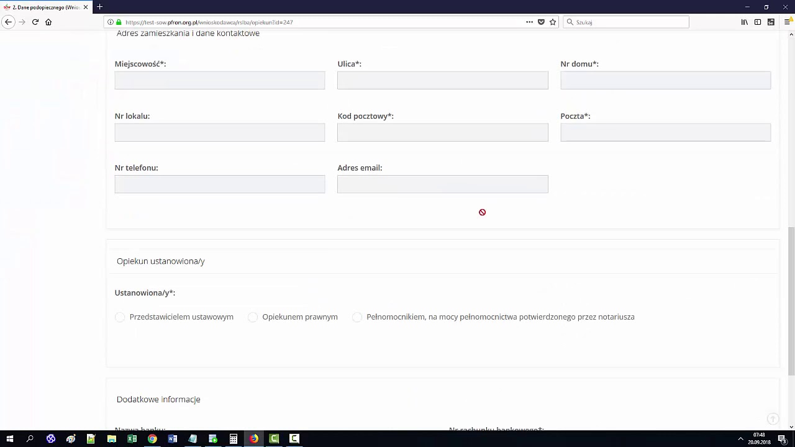Show hidden system tray icons
Image resolution: width=795 pixels, height=447 pixels.
[740, 439]
